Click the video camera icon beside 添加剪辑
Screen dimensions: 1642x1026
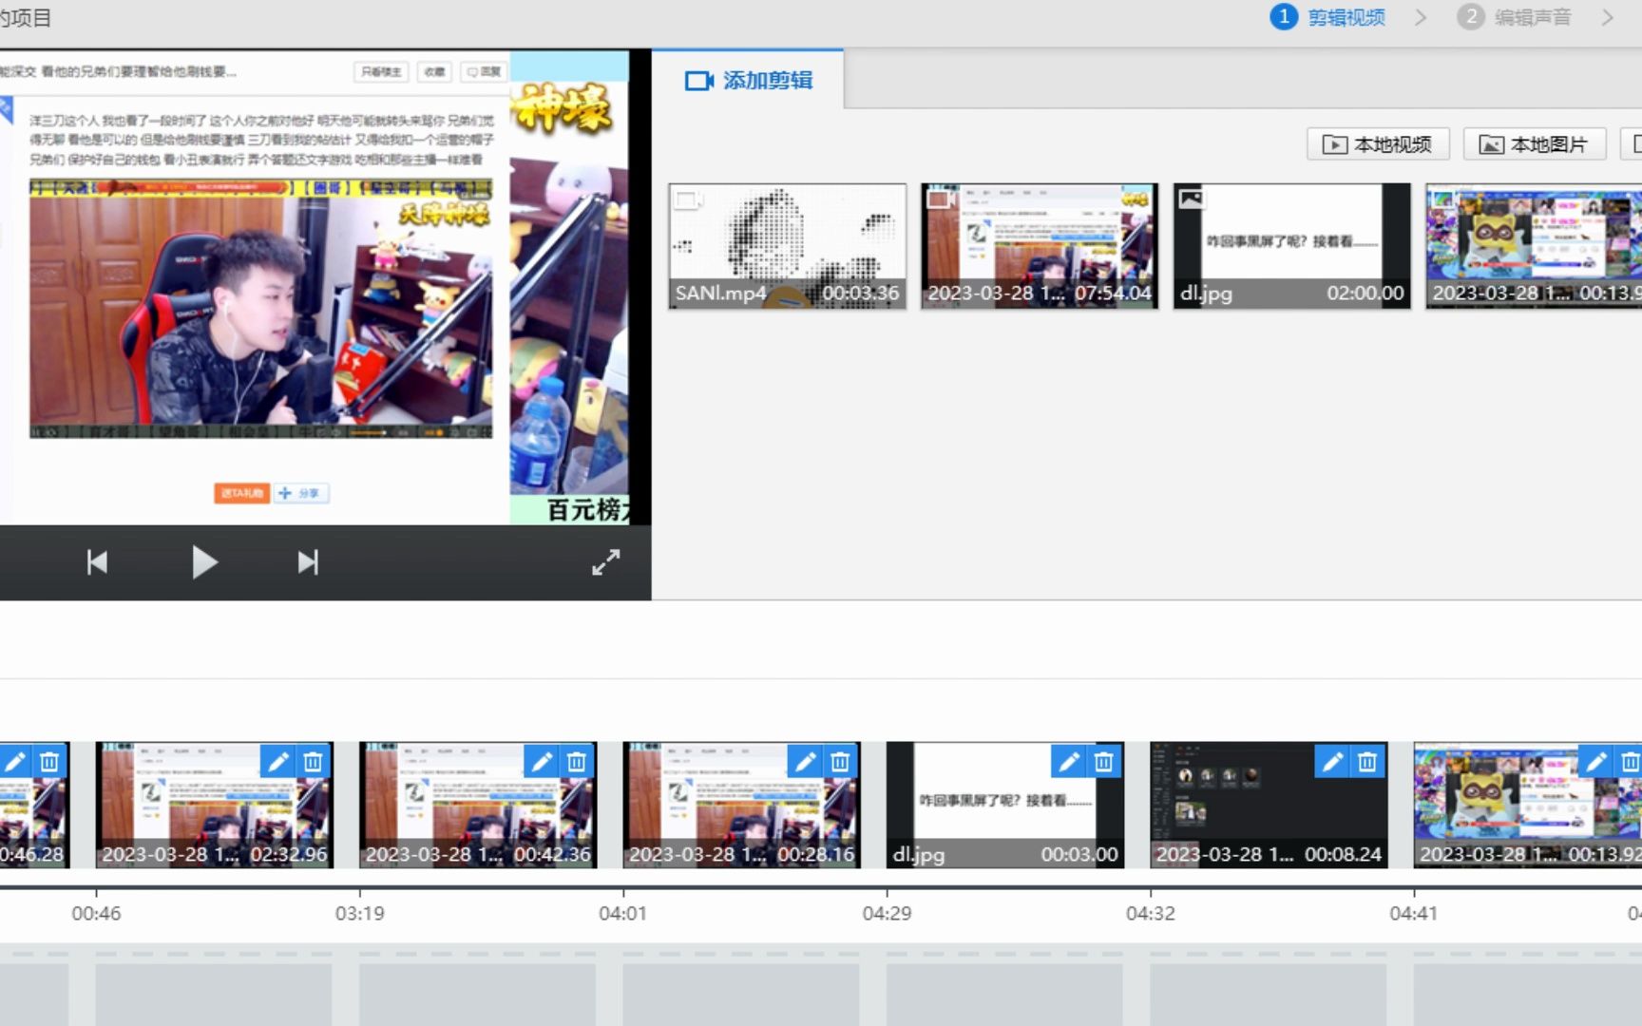tap(698, 81)
